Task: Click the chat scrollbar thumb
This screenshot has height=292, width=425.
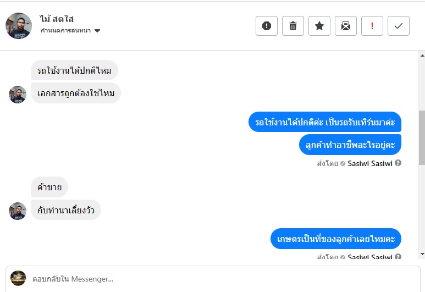Action: (422, 137)
